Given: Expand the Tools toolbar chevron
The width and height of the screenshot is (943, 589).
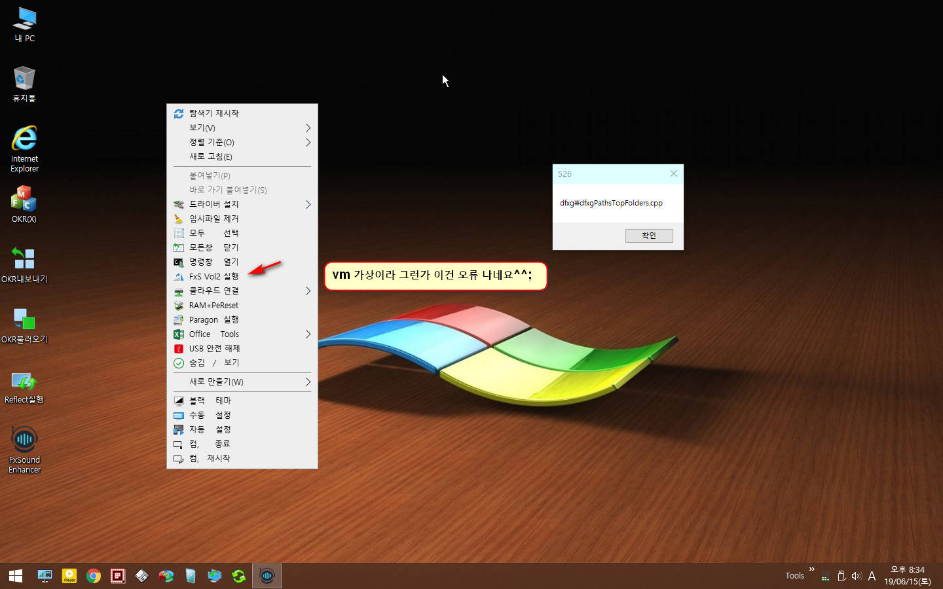Looking at the screenshot, I should 812,569.
